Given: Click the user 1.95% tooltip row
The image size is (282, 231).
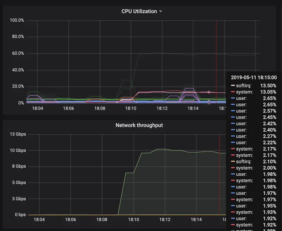Looking at the screenshot, I should click(x=253, y=206).
